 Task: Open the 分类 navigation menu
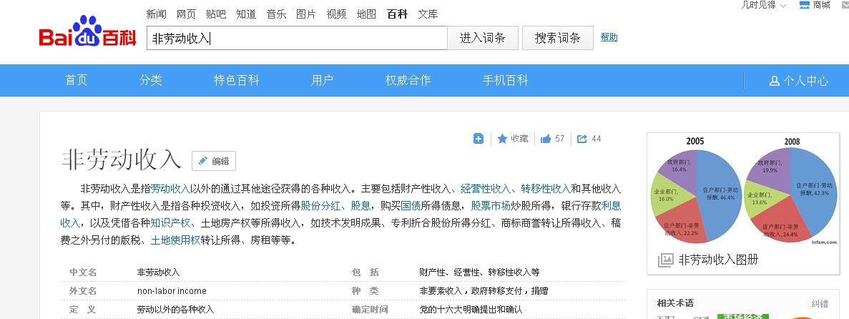pyautogui.click(x=151, y=81)
